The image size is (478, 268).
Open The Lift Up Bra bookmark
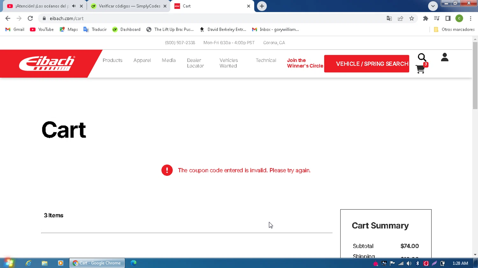point(170,29)
